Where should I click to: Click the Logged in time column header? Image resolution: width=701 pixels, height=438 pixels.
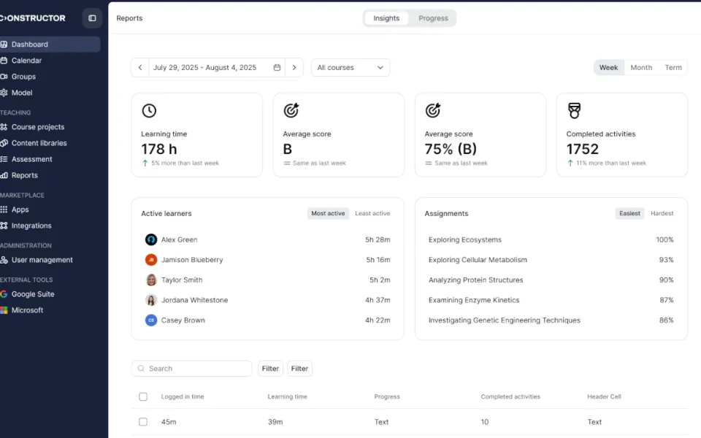(183, 397)
